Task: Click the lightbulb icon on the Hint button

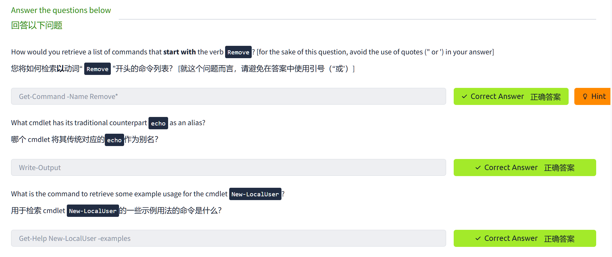Action: [585, 97]
